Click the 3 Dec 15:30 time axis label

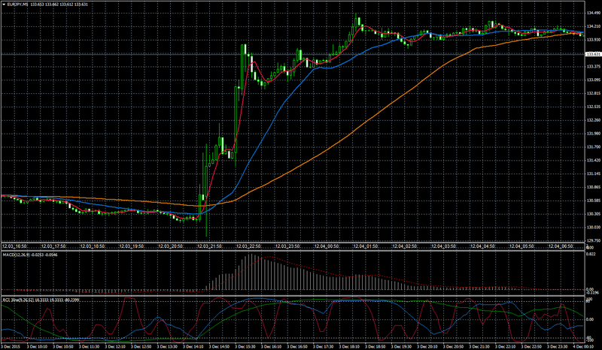245,346
